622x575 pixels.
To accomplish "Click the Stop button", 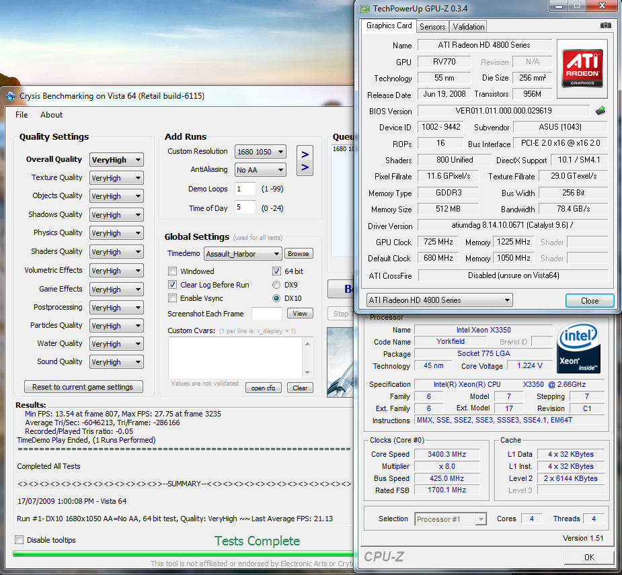I will coord(340,314).
